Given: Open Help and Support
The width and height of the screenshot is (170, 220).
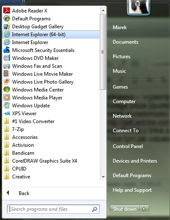Looking at the screenshot, I should click(x=132, y=190).
